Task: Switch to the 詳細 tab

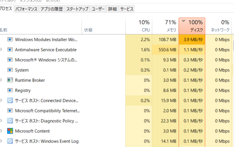Action: (x=112, y=9)
